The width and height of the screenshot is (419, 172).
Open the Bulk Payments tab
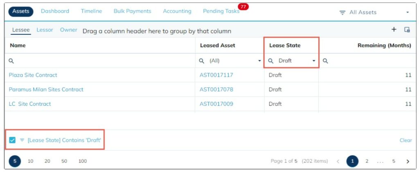click(x=132, y=11)
